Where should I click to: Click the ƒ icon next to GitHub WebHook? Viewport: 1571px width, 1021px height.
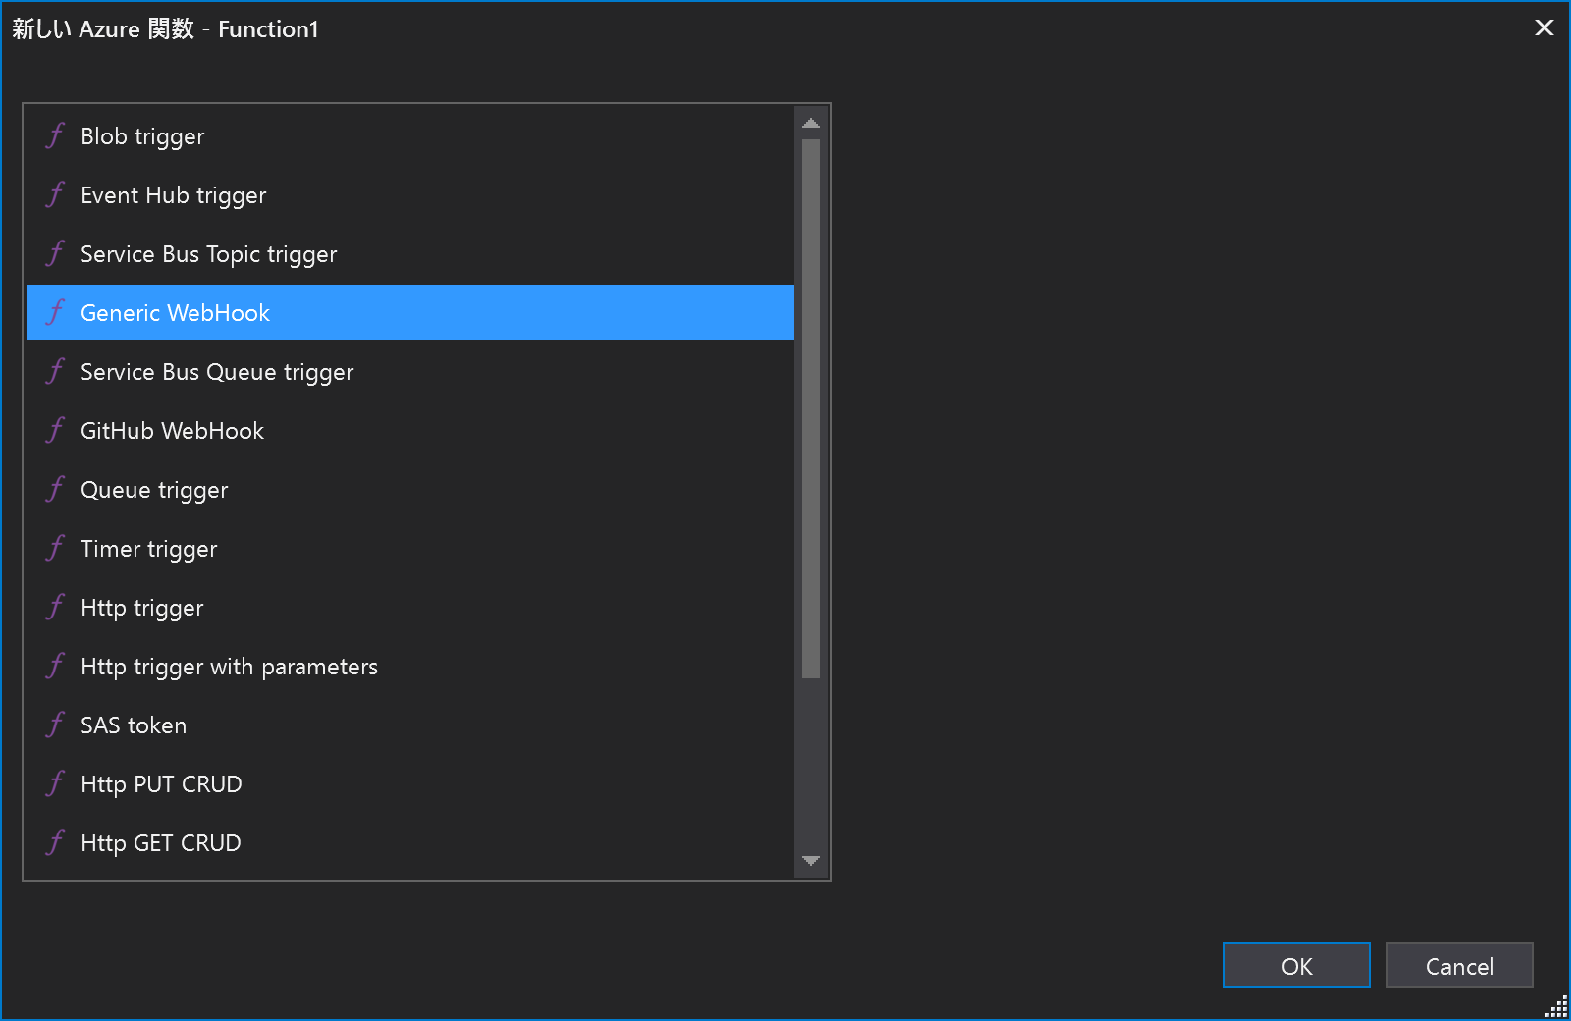coord(55,430)
